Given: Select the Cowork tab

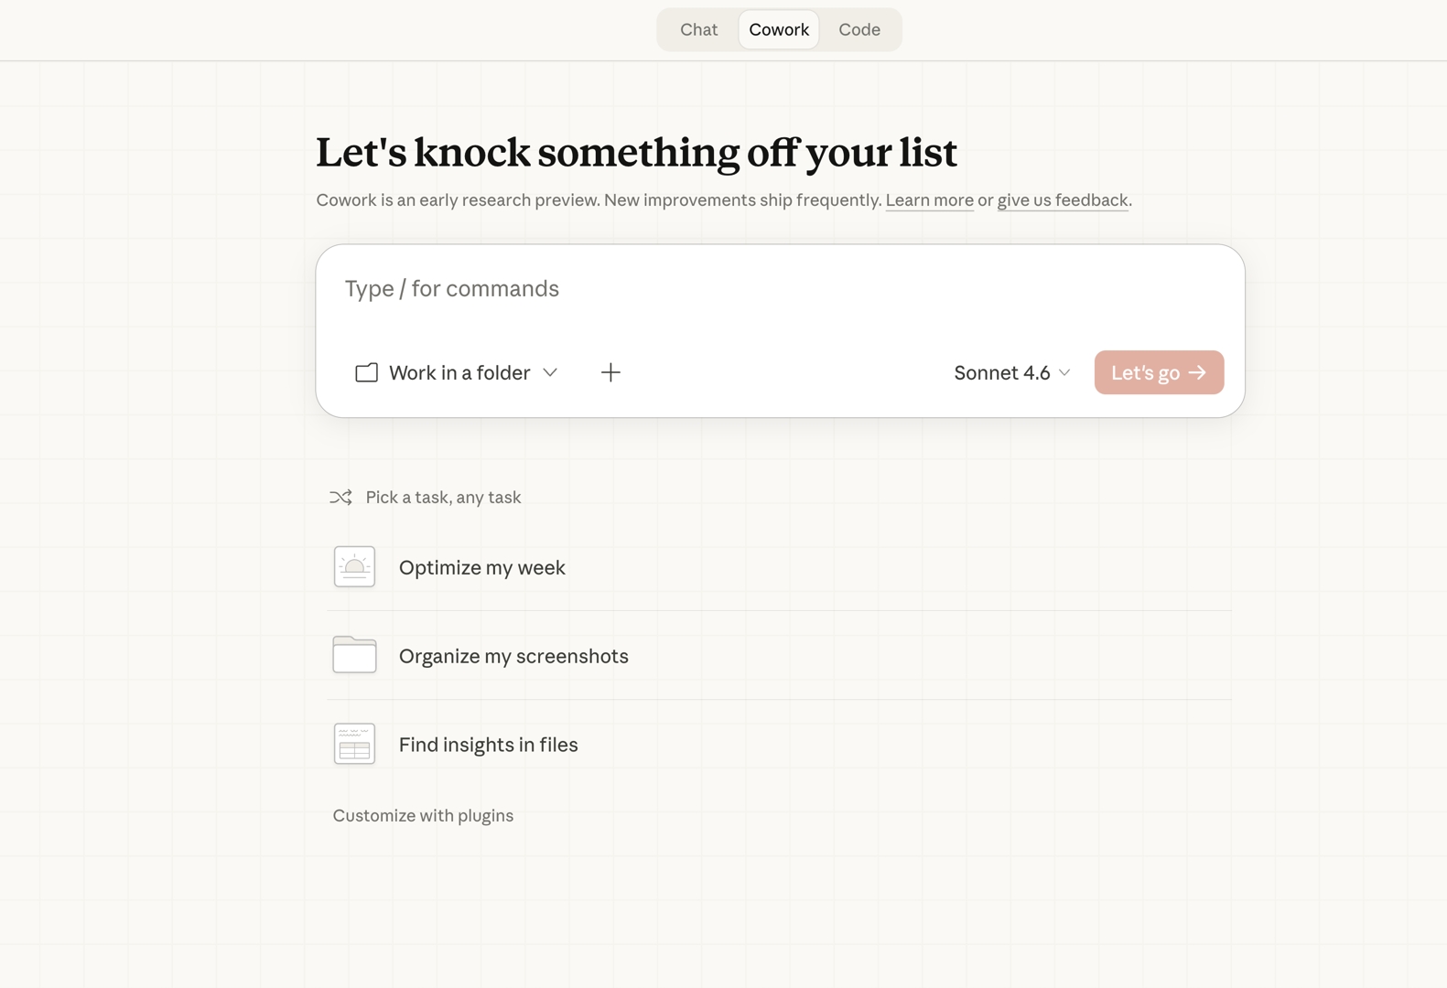Looking at the screenshot, I should [x=779, y=29].
